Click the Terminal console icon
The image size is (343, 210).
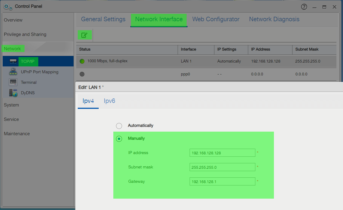[x=13, y=82]
